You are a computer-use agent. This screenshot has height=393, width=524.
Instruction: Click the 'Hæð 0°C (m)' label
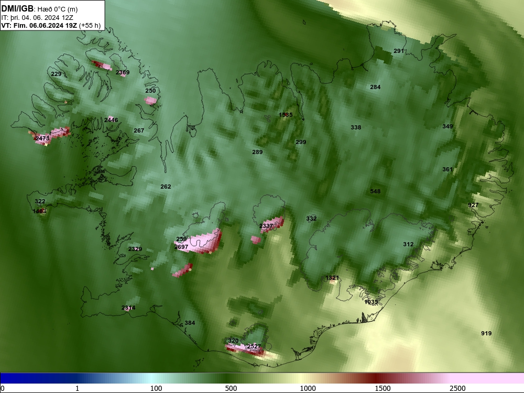(58, 9)
